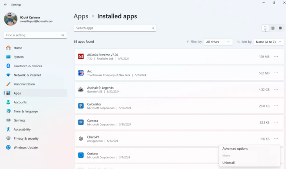Viewport: 286px width, 169px height.
Task: Click the magnifier icon in Find a setting
Action: pos(63,35)
